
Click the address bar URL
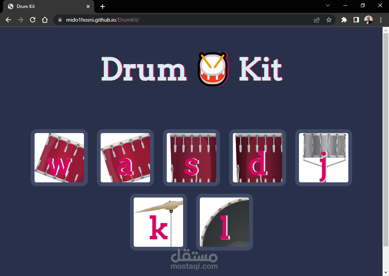click(103, 20)
